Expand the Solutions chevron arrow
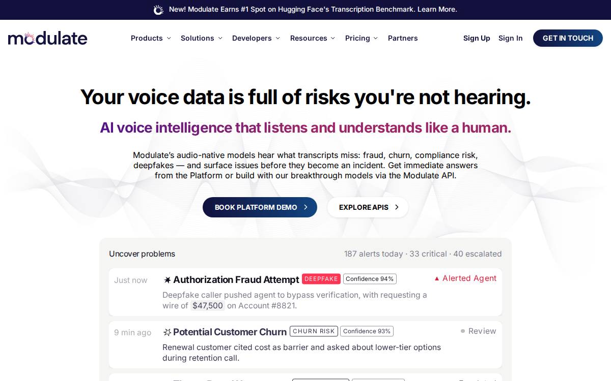This screenshot has height=381, width=611. point(220,38)
